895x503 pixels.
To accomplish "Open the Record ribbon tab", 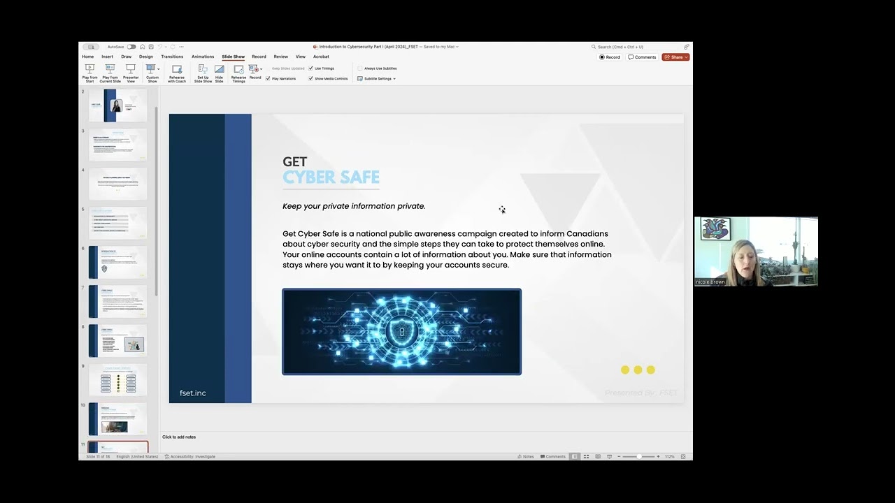I will click(259, 57).
